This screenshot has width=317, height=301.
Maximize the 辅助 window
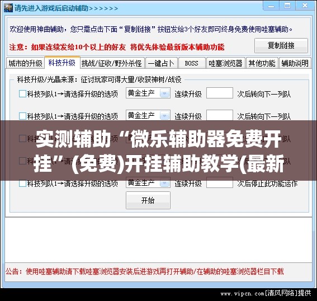click(x=287, y=6)
